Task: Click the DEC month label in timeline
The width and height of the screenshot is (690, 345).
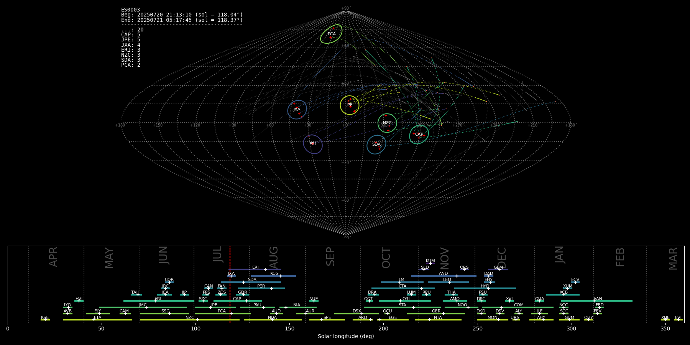Action: pos(501,258)
